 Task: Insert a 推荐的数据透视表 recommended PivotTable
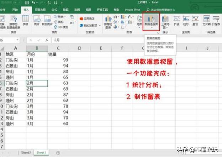point(14,22)
